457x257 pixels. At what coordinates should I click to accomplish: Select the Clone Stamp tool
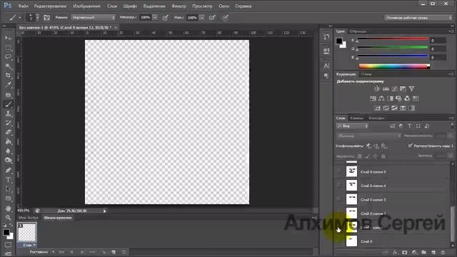pyautogui.click(x=8, y=114)
